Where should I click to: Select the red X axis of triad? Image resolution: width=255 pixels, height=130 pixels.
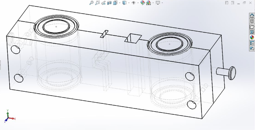tap(12, 118)
